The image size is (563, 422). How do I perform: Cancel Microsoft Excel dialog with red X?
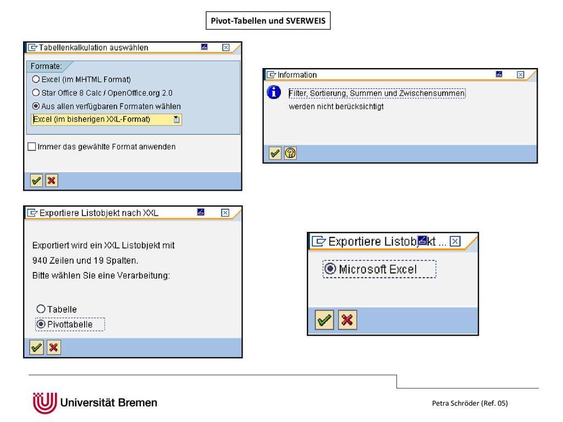tap(347, 320)
